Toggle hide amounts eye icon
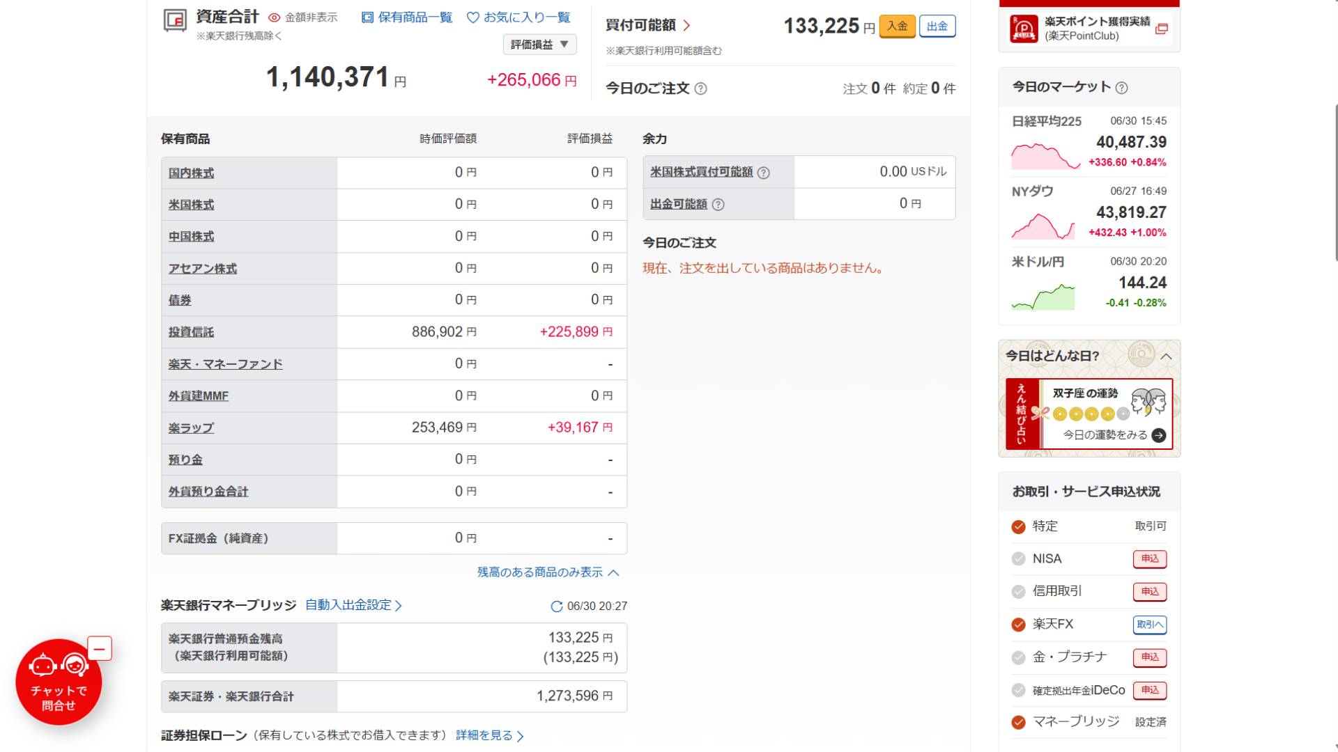Image resolution: width=1338 pixels, height=752 pixels. (x=275, y=18)
